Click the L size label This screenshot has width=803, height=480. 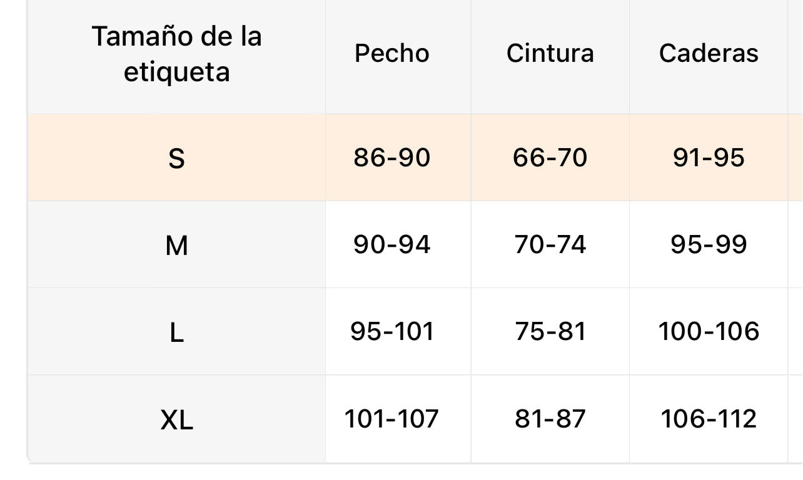click(x=176, y=333)
